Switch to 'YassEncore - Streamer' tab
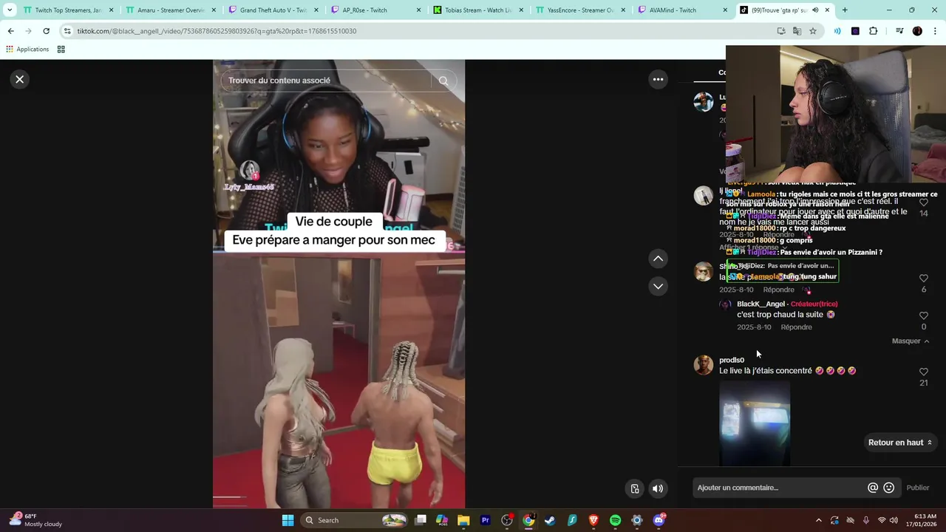The height and width of the screenshot is (532, 946). tap(579, 10)
